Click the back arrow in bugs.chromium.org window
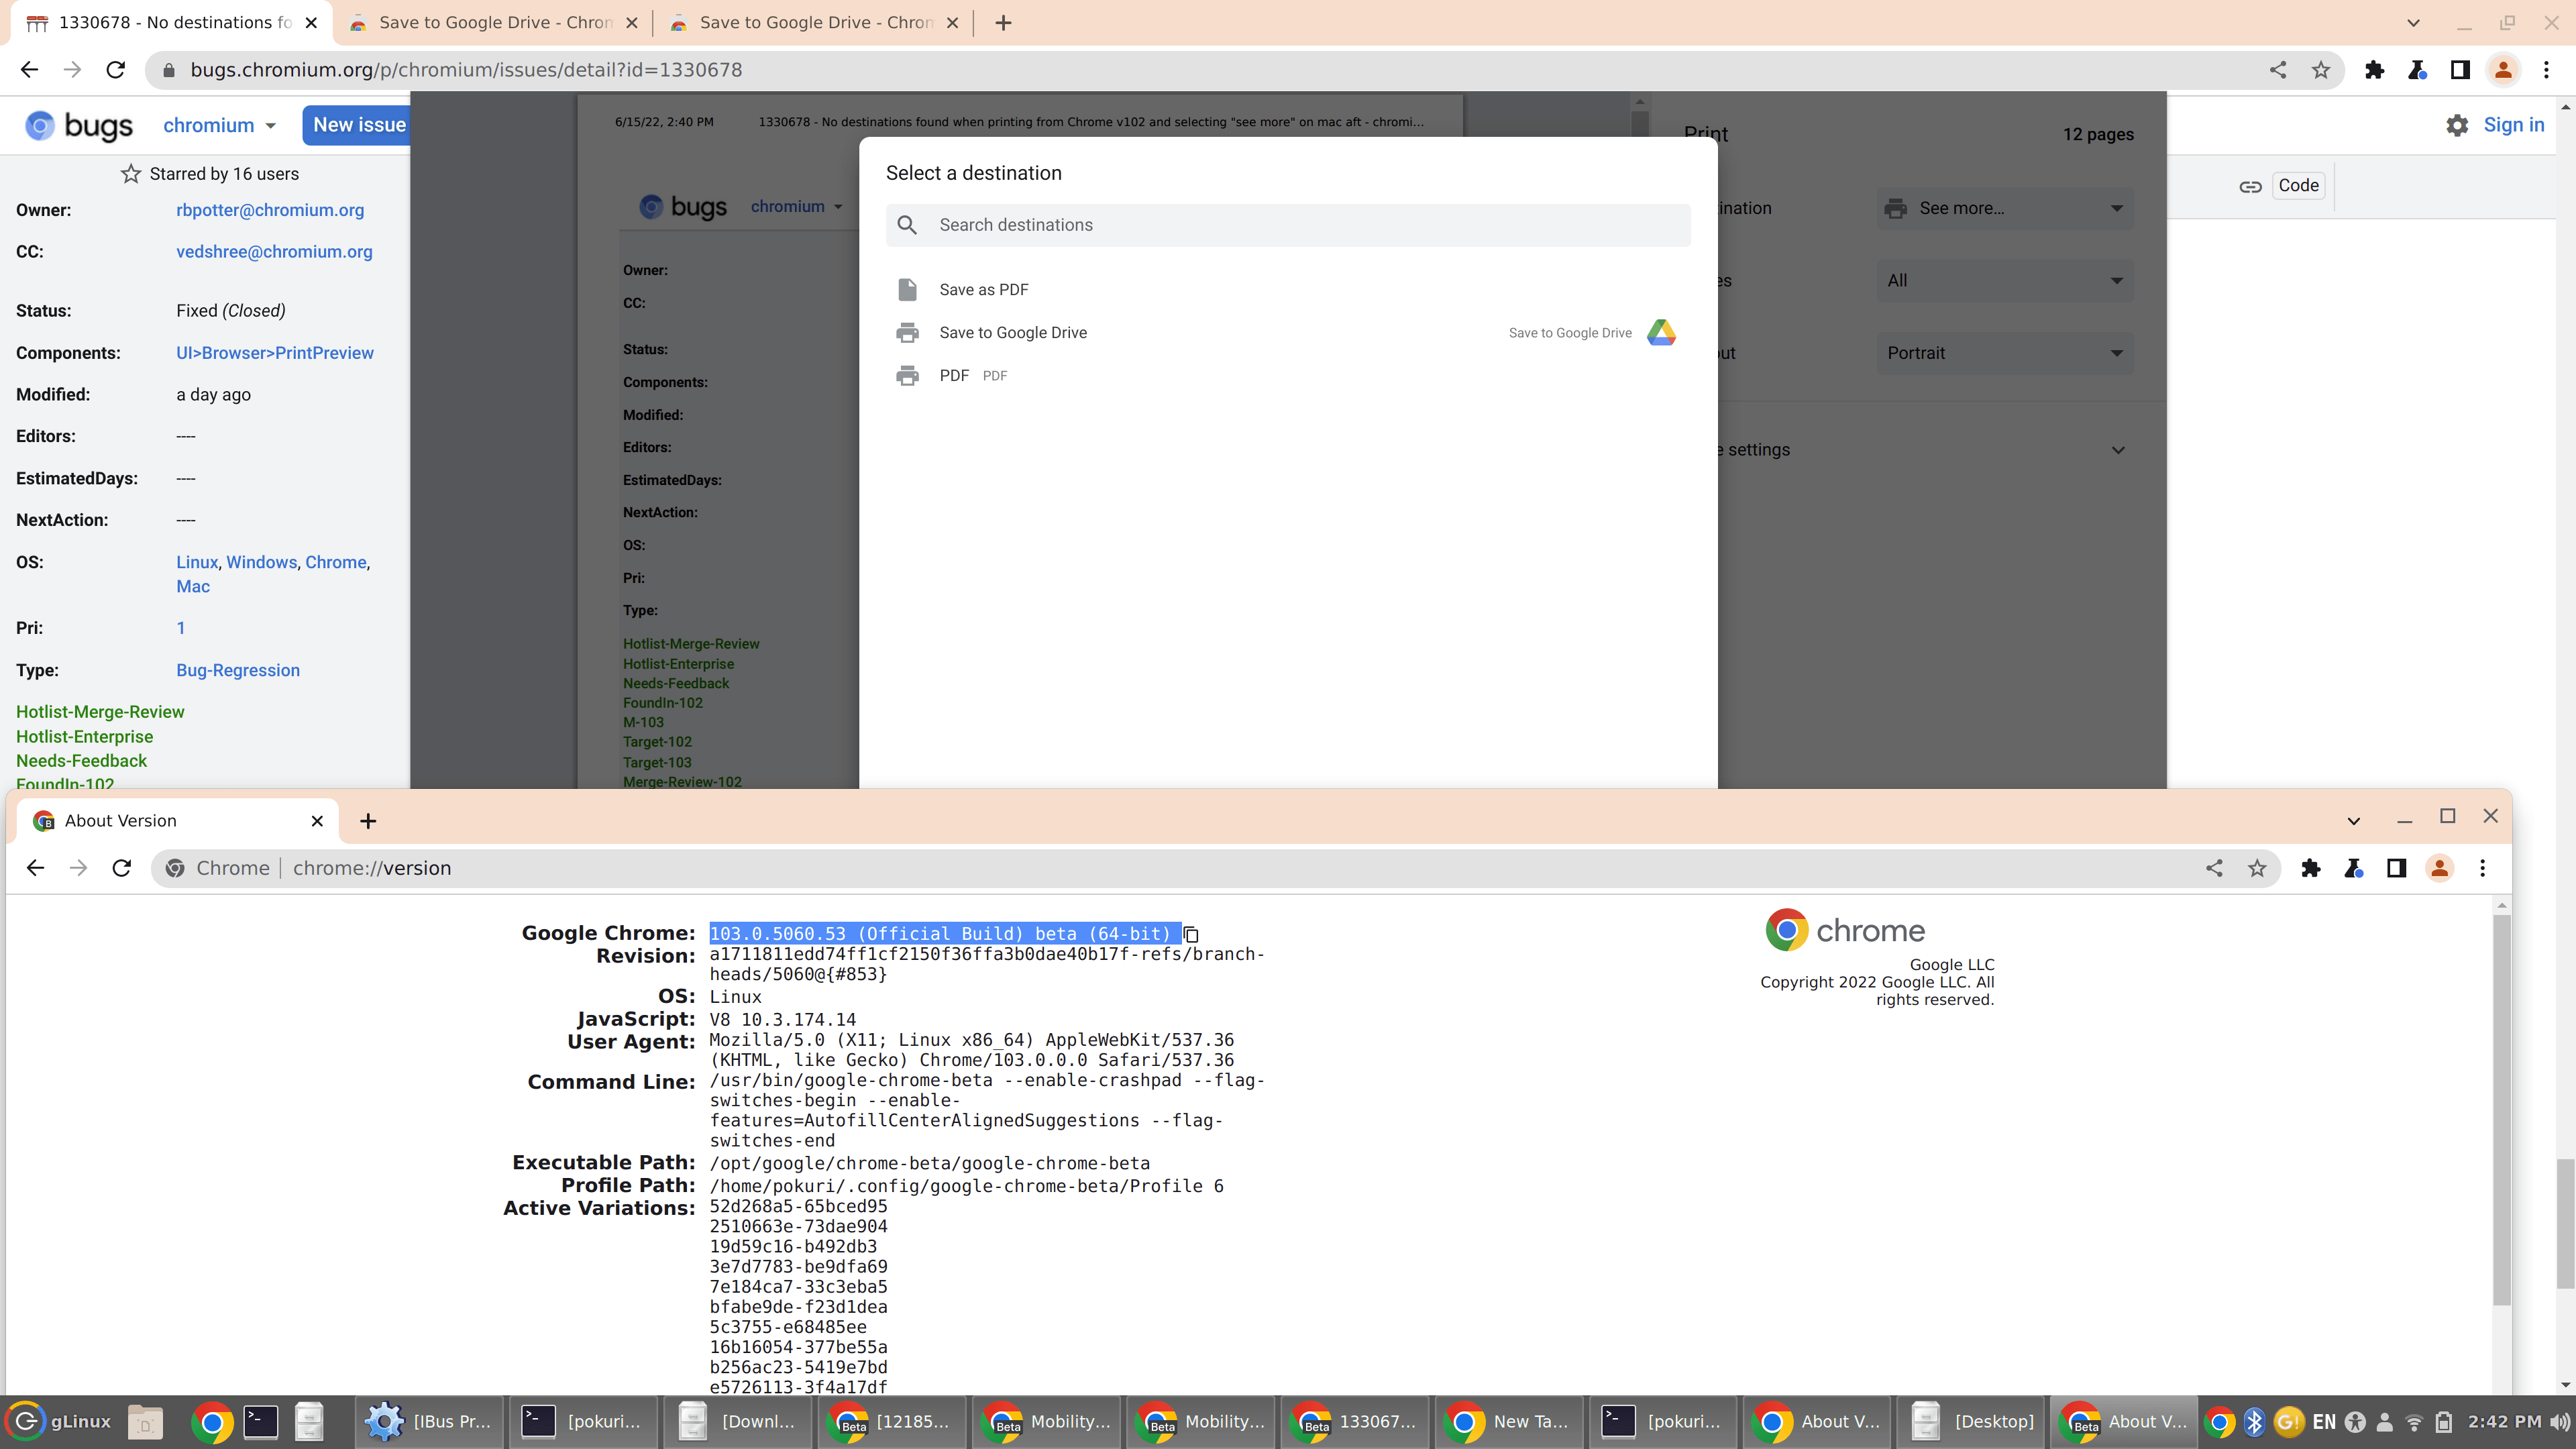This screenshot has width=2576, height=1449. (x=29, y=69)
